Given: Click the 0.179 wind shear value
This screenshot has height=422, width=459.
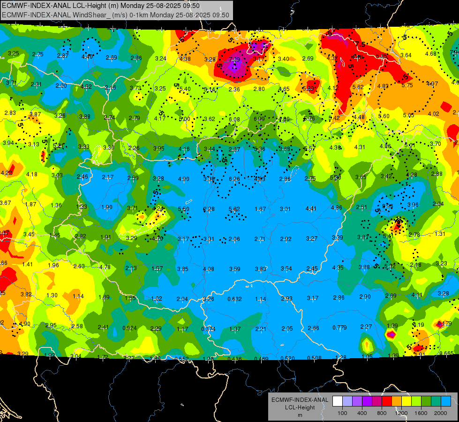Looking at the screenshot, I should [x=444, y=324].
